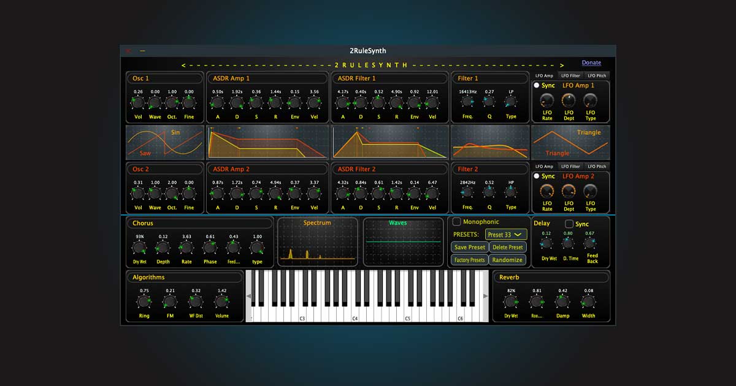
Task: Click Algorithms Volume knob
Action: pos(221,301)
